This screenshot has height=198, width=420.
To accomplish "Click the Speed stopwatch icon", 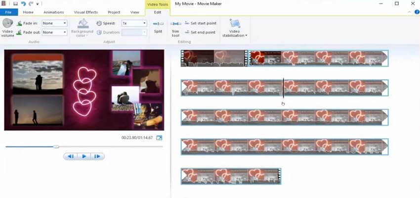I will tap(99, 24).
